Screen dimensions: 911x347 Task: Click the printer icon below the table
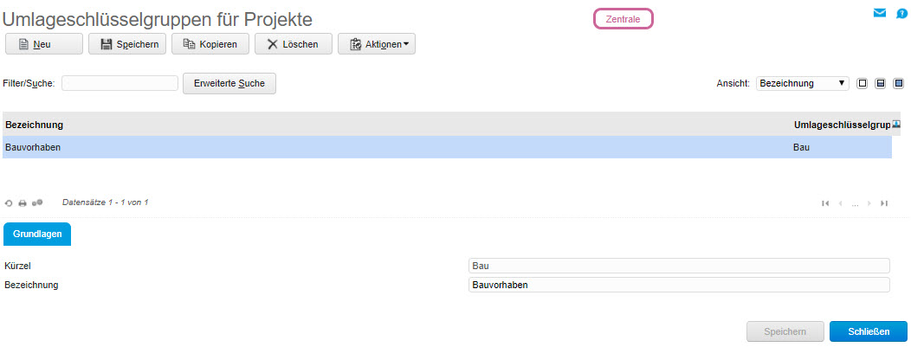[23, 203]
